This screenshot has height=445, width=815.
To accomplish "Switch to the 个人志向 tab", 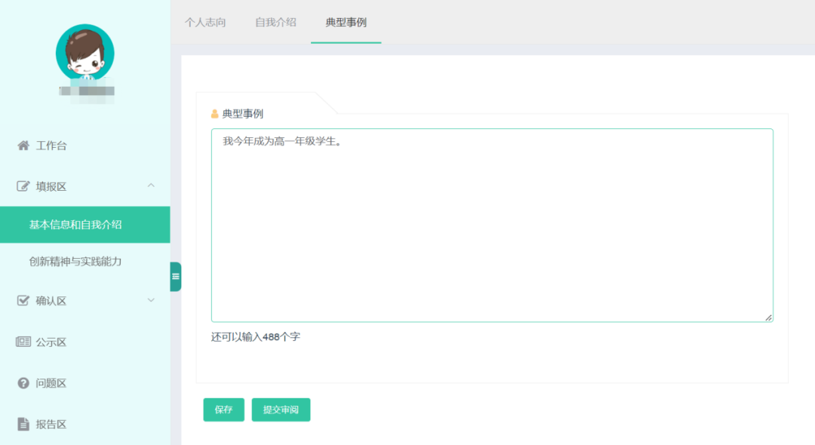I will [x=205, y=23].
